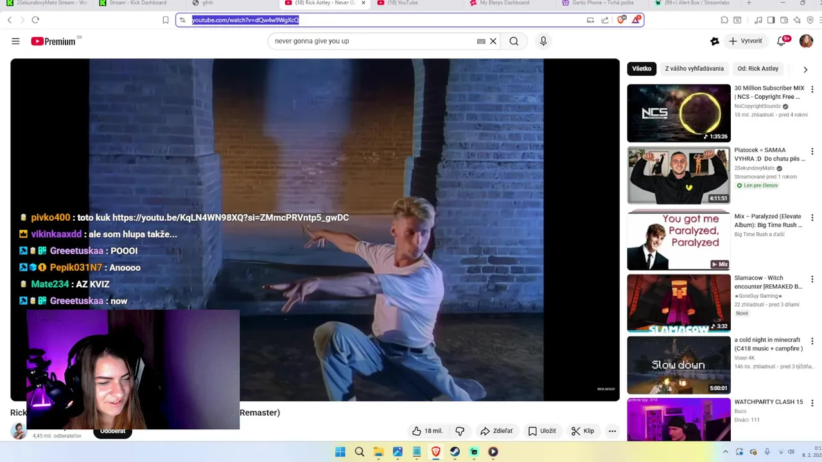
Task: Click the share icon in address bar
Action: pyautogui.click(x=605, y=20)
